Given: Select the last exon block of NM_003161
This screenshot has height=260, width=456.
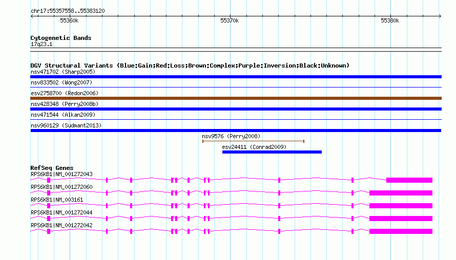Looking at the screenshot, I should 401,206.
